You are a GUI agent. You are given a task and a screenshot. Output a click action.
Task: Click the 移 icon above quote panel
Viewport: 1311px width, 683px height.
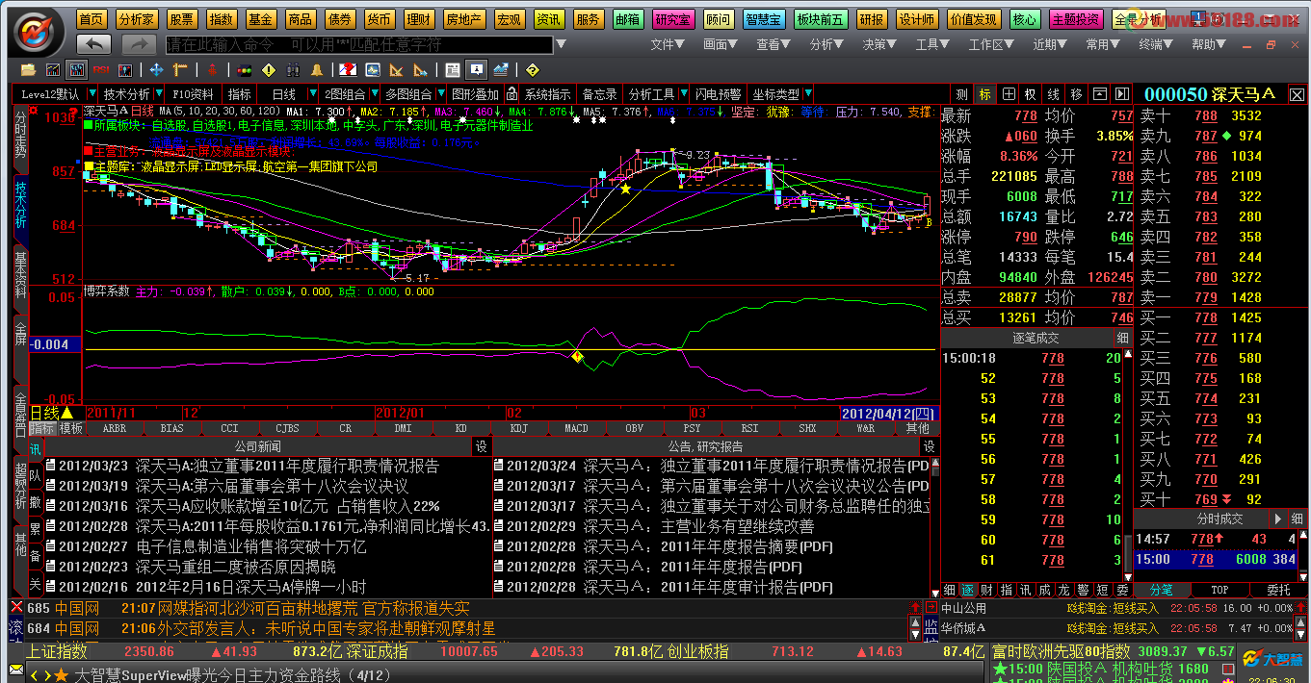1076,94
